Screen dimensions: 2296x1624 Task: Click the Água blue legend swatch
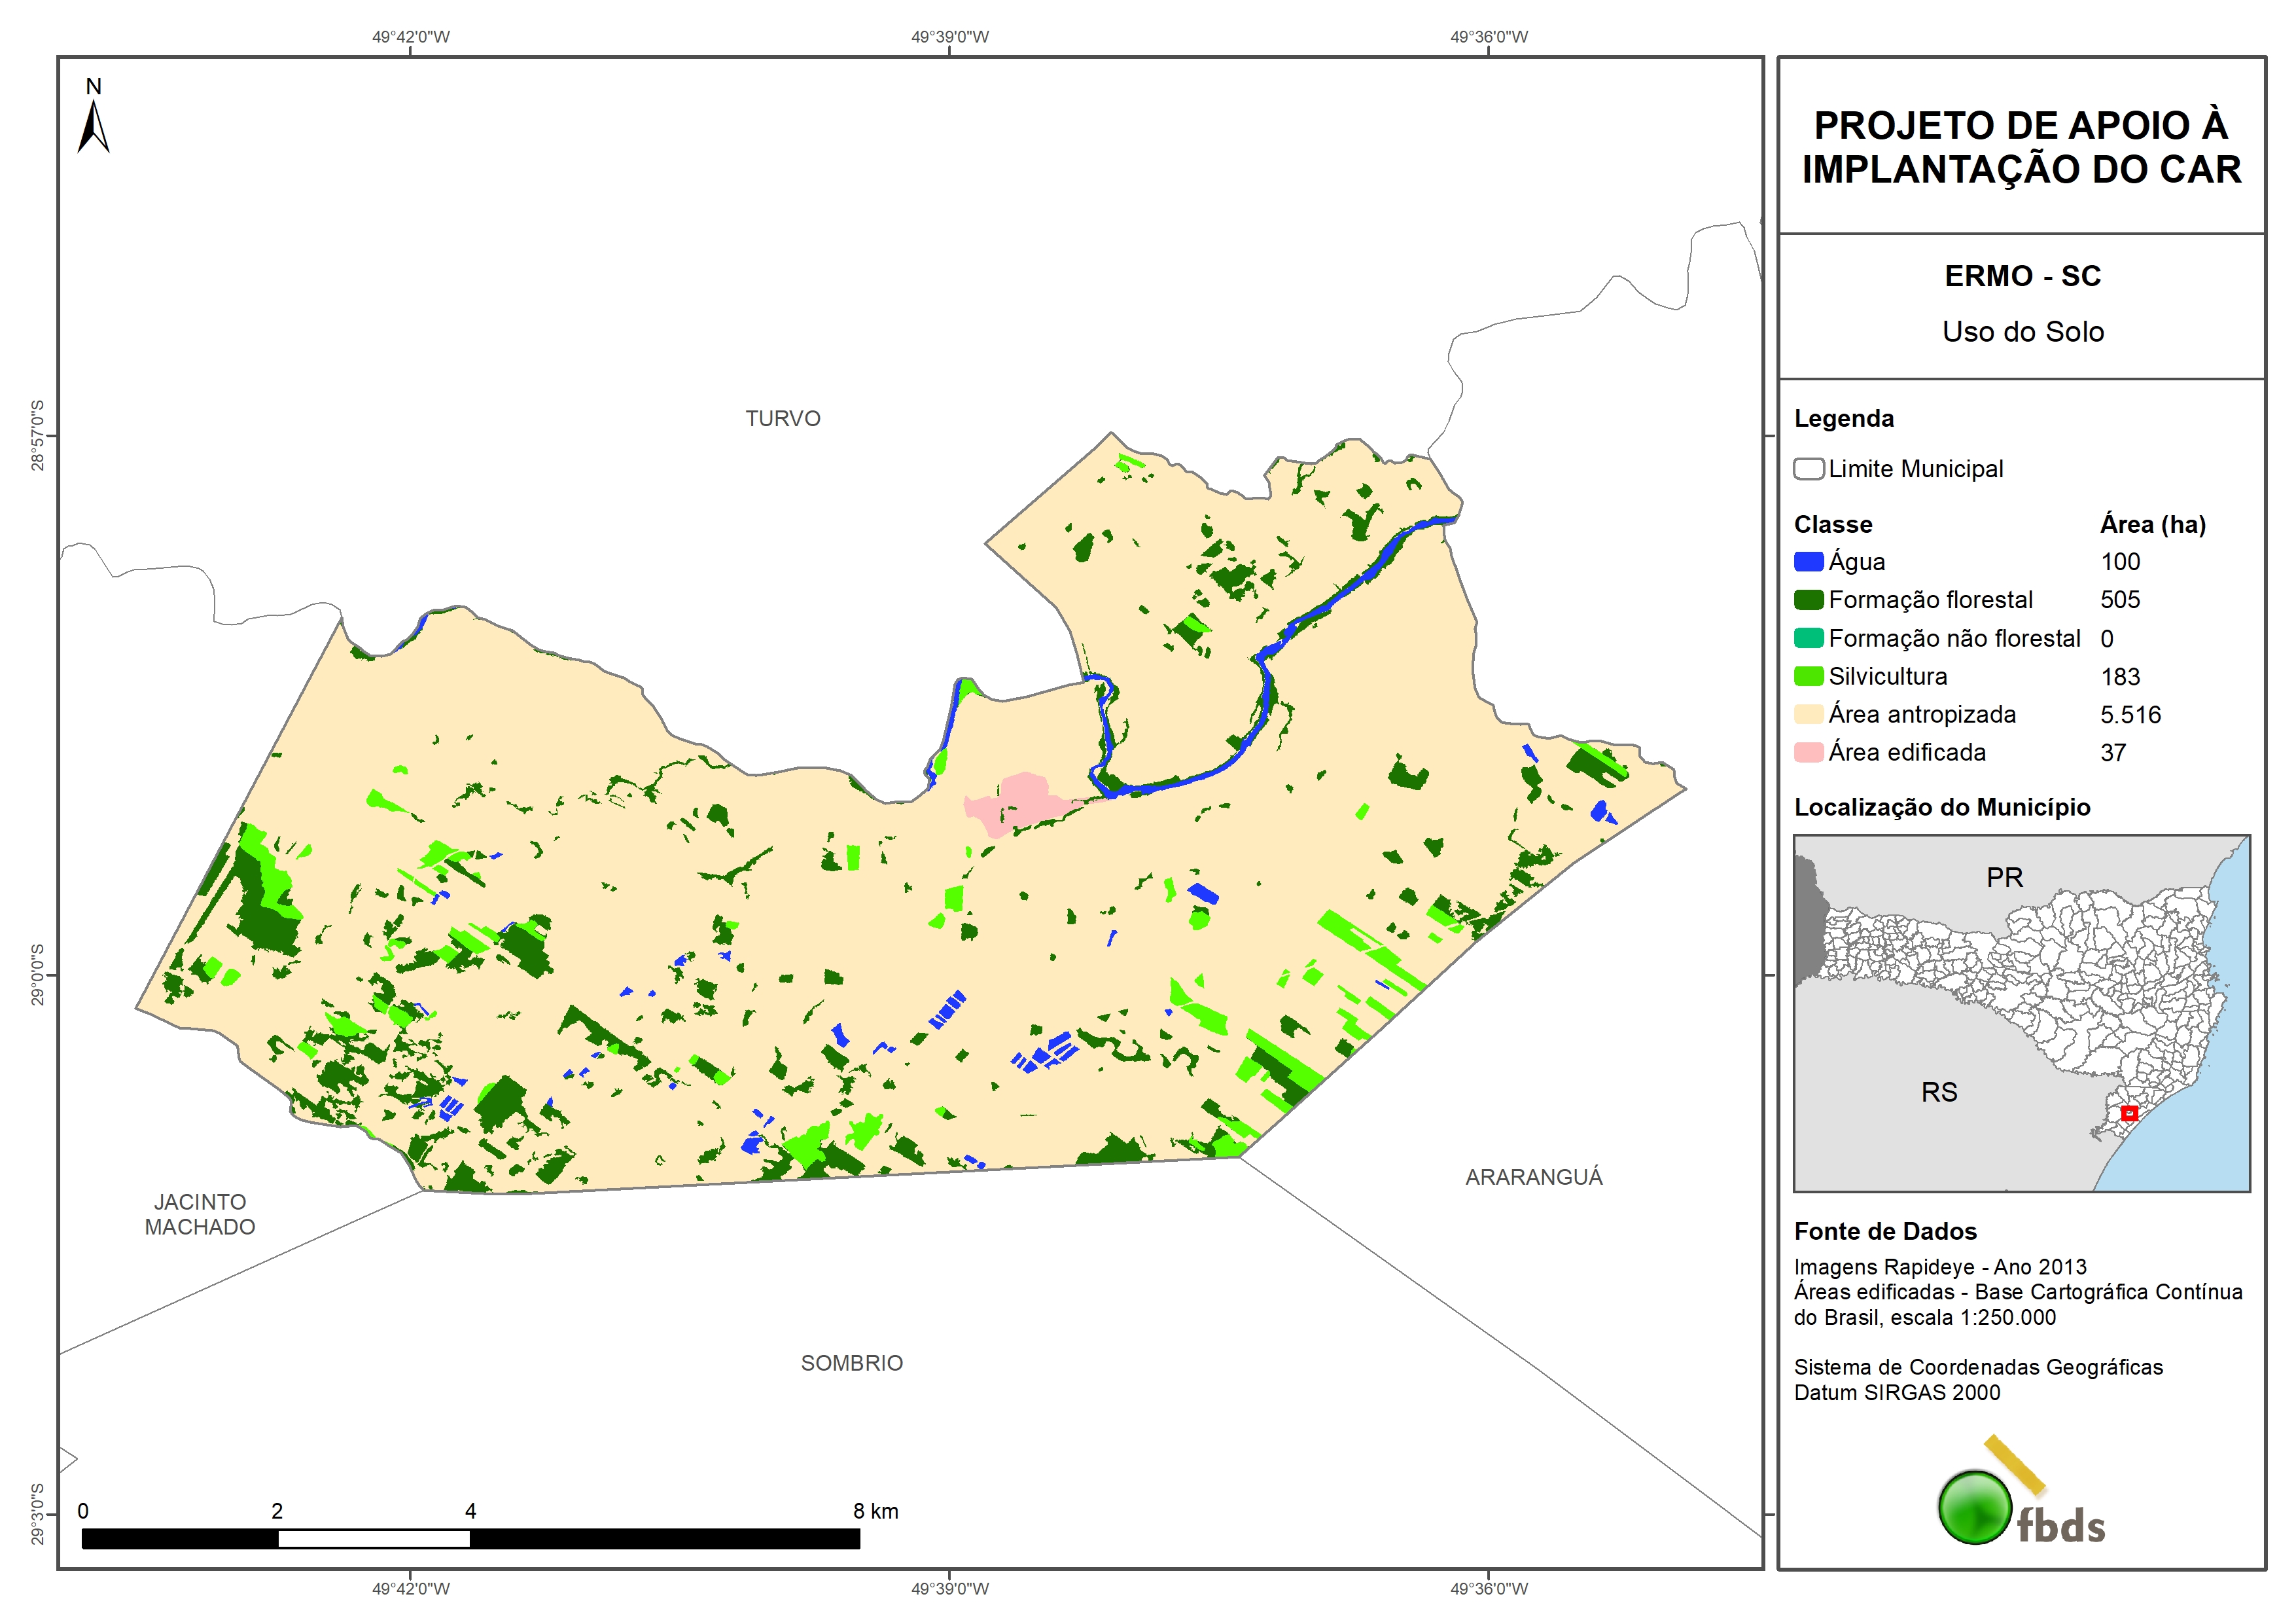click(1808, 562)
